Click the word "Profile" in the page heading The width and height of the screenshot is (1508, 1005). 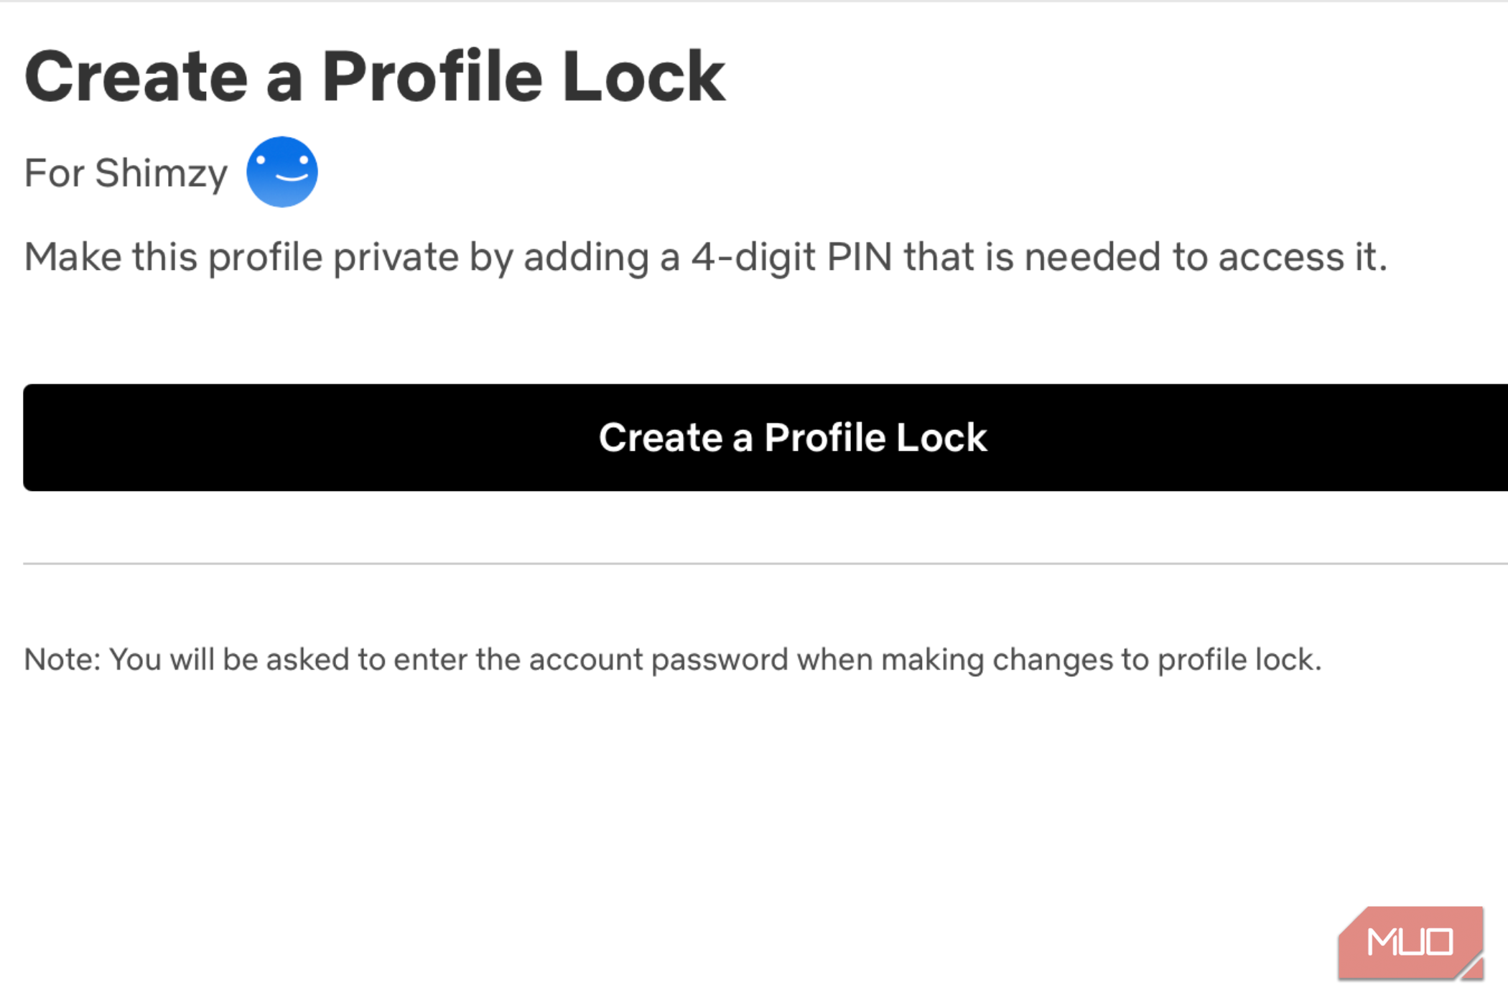pyautogui.click(x=432, y=77)
